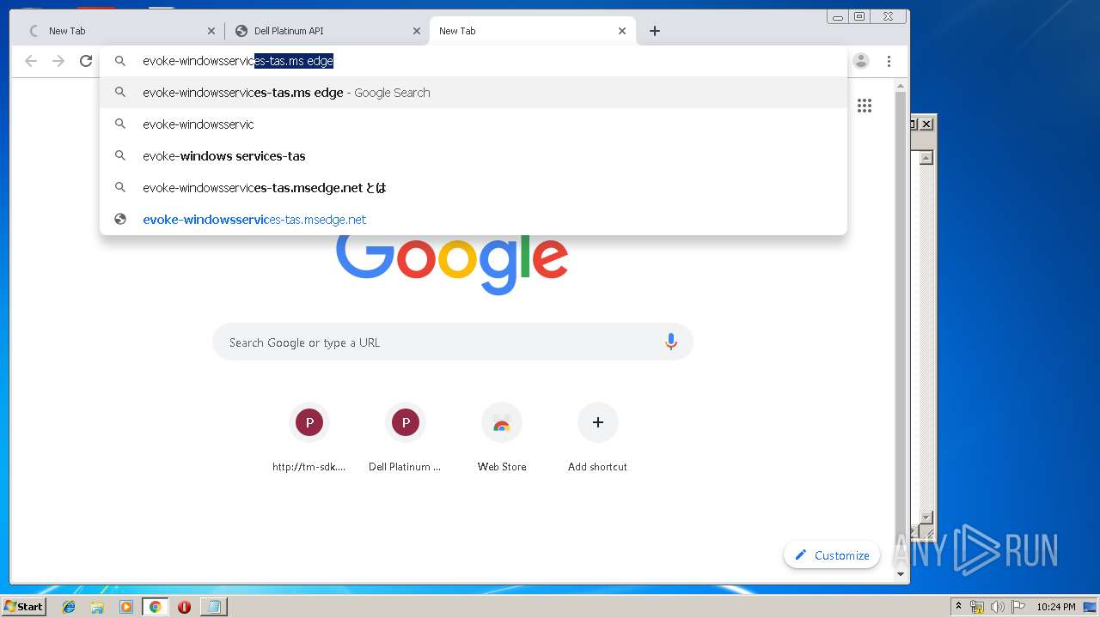Click the Show desktop button in tray corner
The height and width of the screenshot is (618, 1100).
pyautogui.click(x=1091, y=607)
